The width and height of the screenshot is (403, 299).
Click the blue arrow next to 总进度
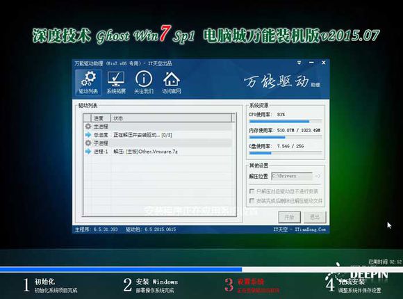88,135
